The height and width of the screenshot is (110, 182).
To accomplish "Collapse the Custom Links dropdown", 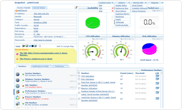I will 106,3.
